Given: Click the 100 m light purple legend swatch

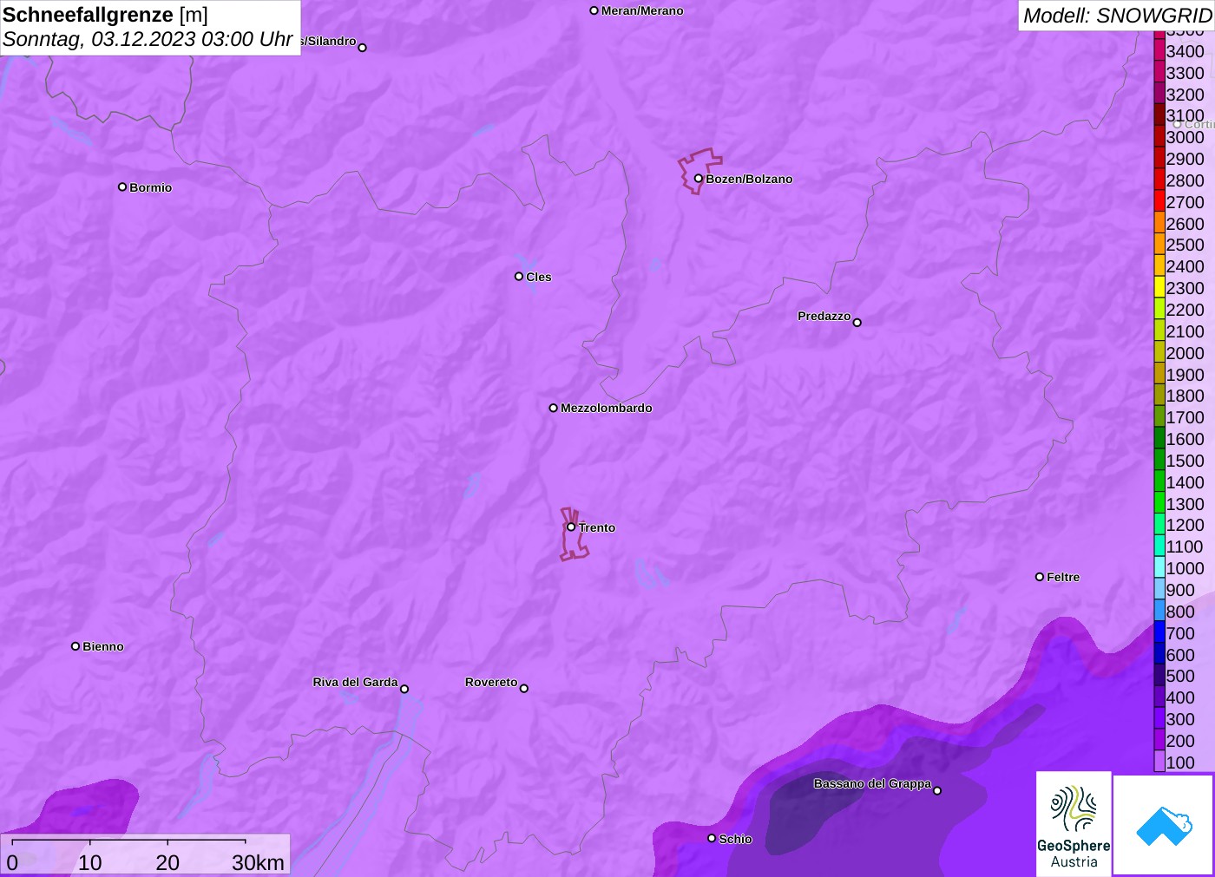Looking at the screenshot, I should [x=1159, y=762].
